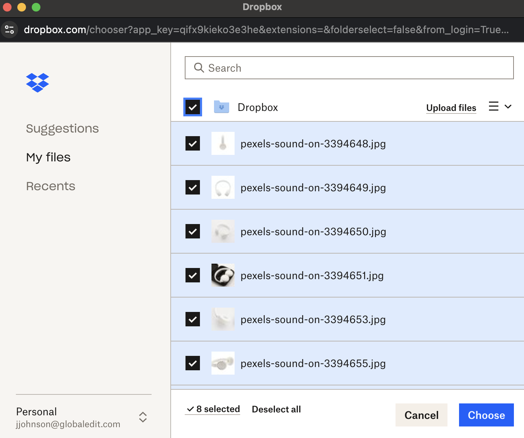Click the Dropbox logo in sidebar

click(x=38, y=82)
